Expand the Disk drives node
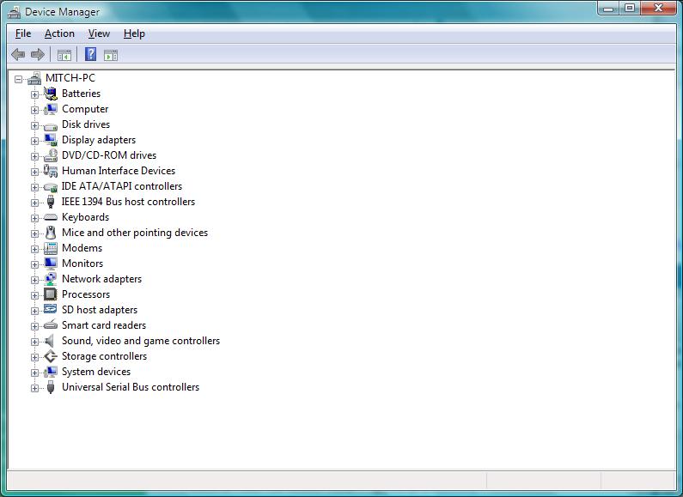The width and height of the screenshot is (683, 497). tap(34, 125)
